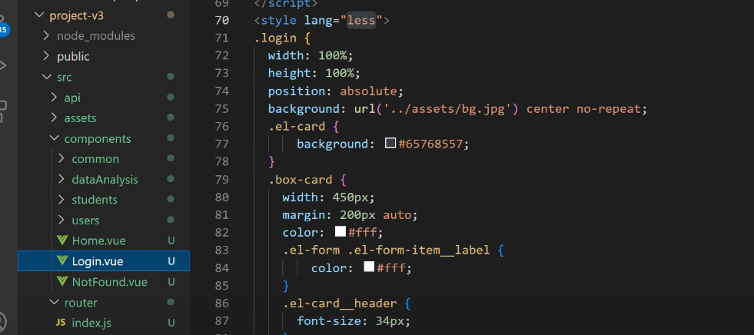Viewport: 754px width, 335px height.
Task: Click the word "less" in style tag
Action: click(x=361, y=21)
